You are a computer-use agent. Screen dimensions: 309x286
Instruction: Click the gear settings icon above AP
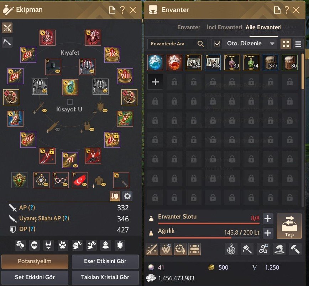point(127,196)
